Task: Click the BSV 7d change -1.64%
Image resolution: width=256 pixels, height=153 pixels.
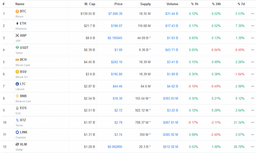Action: click(x=240, y=74)
